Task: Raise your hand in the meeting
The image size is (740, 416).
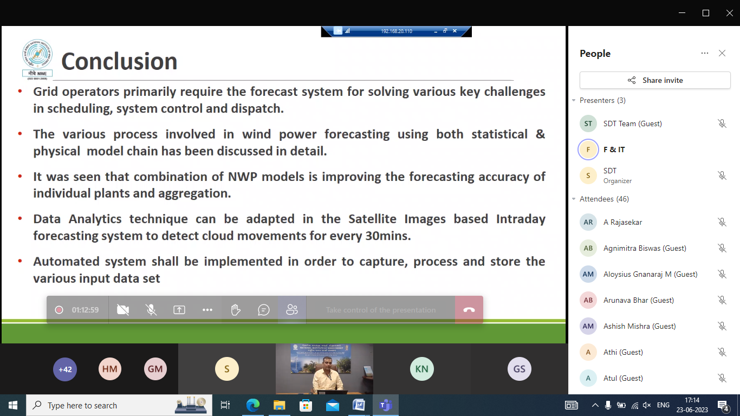Action: (236, 310)
